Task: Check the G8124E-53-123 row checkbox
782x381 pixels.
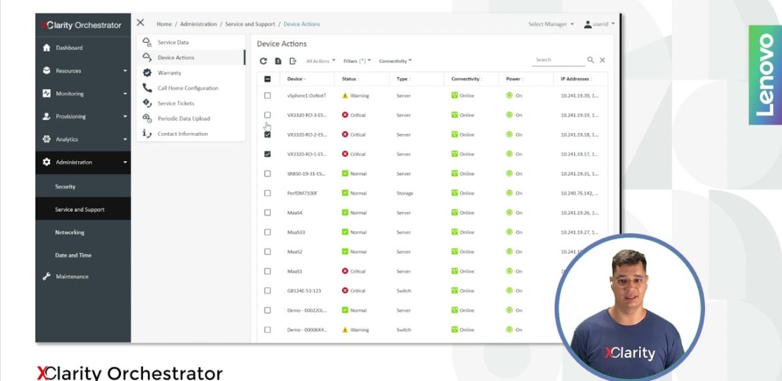Action: tap(267, 291)
